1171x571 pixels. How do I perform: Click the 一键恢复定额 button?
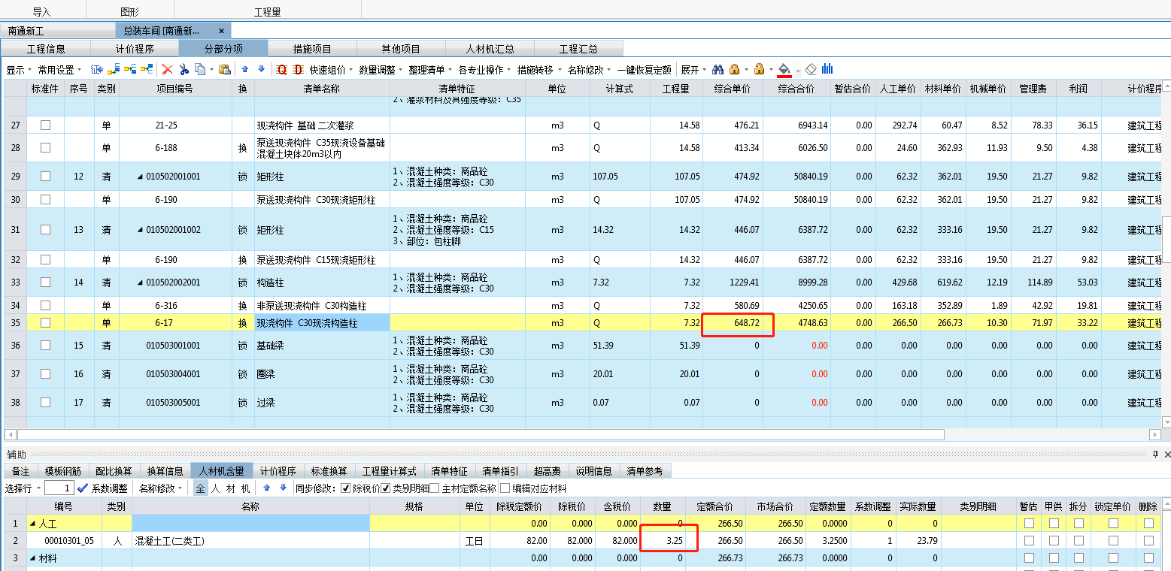(644, 70)
